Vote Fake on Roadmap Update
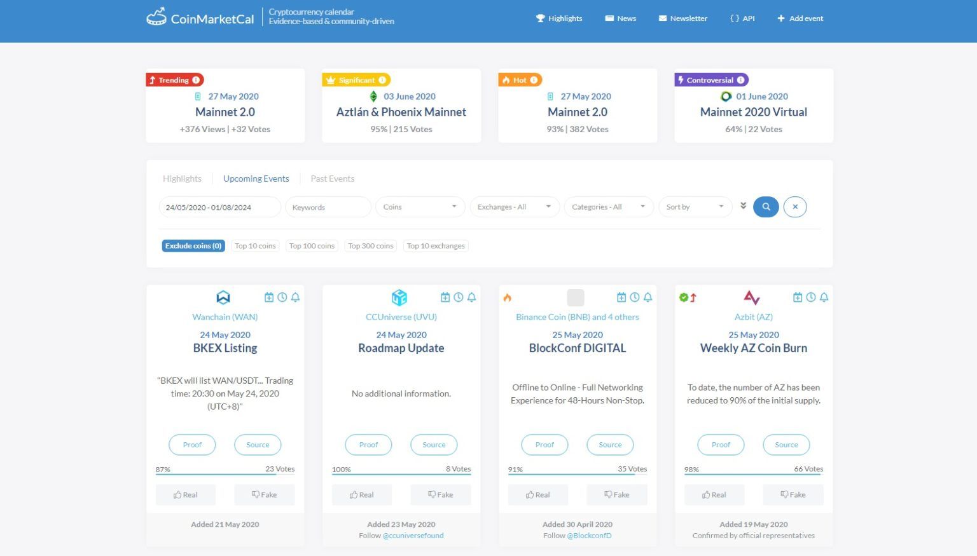Viewport: 977px width, 556px height. coord(441,494)
